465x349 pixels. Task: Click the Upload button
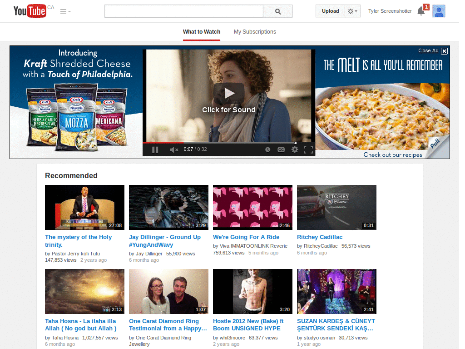(330, 11)
